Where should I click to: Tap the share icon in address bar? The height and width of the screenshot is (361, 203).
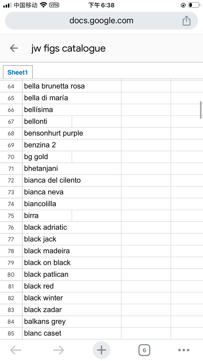tap(186, 21)
